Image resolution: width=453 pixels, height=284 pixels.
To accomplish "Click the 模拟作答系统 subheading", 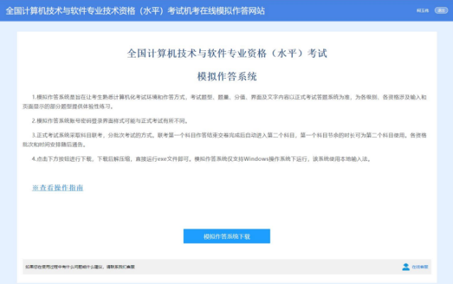I will 227,76.
